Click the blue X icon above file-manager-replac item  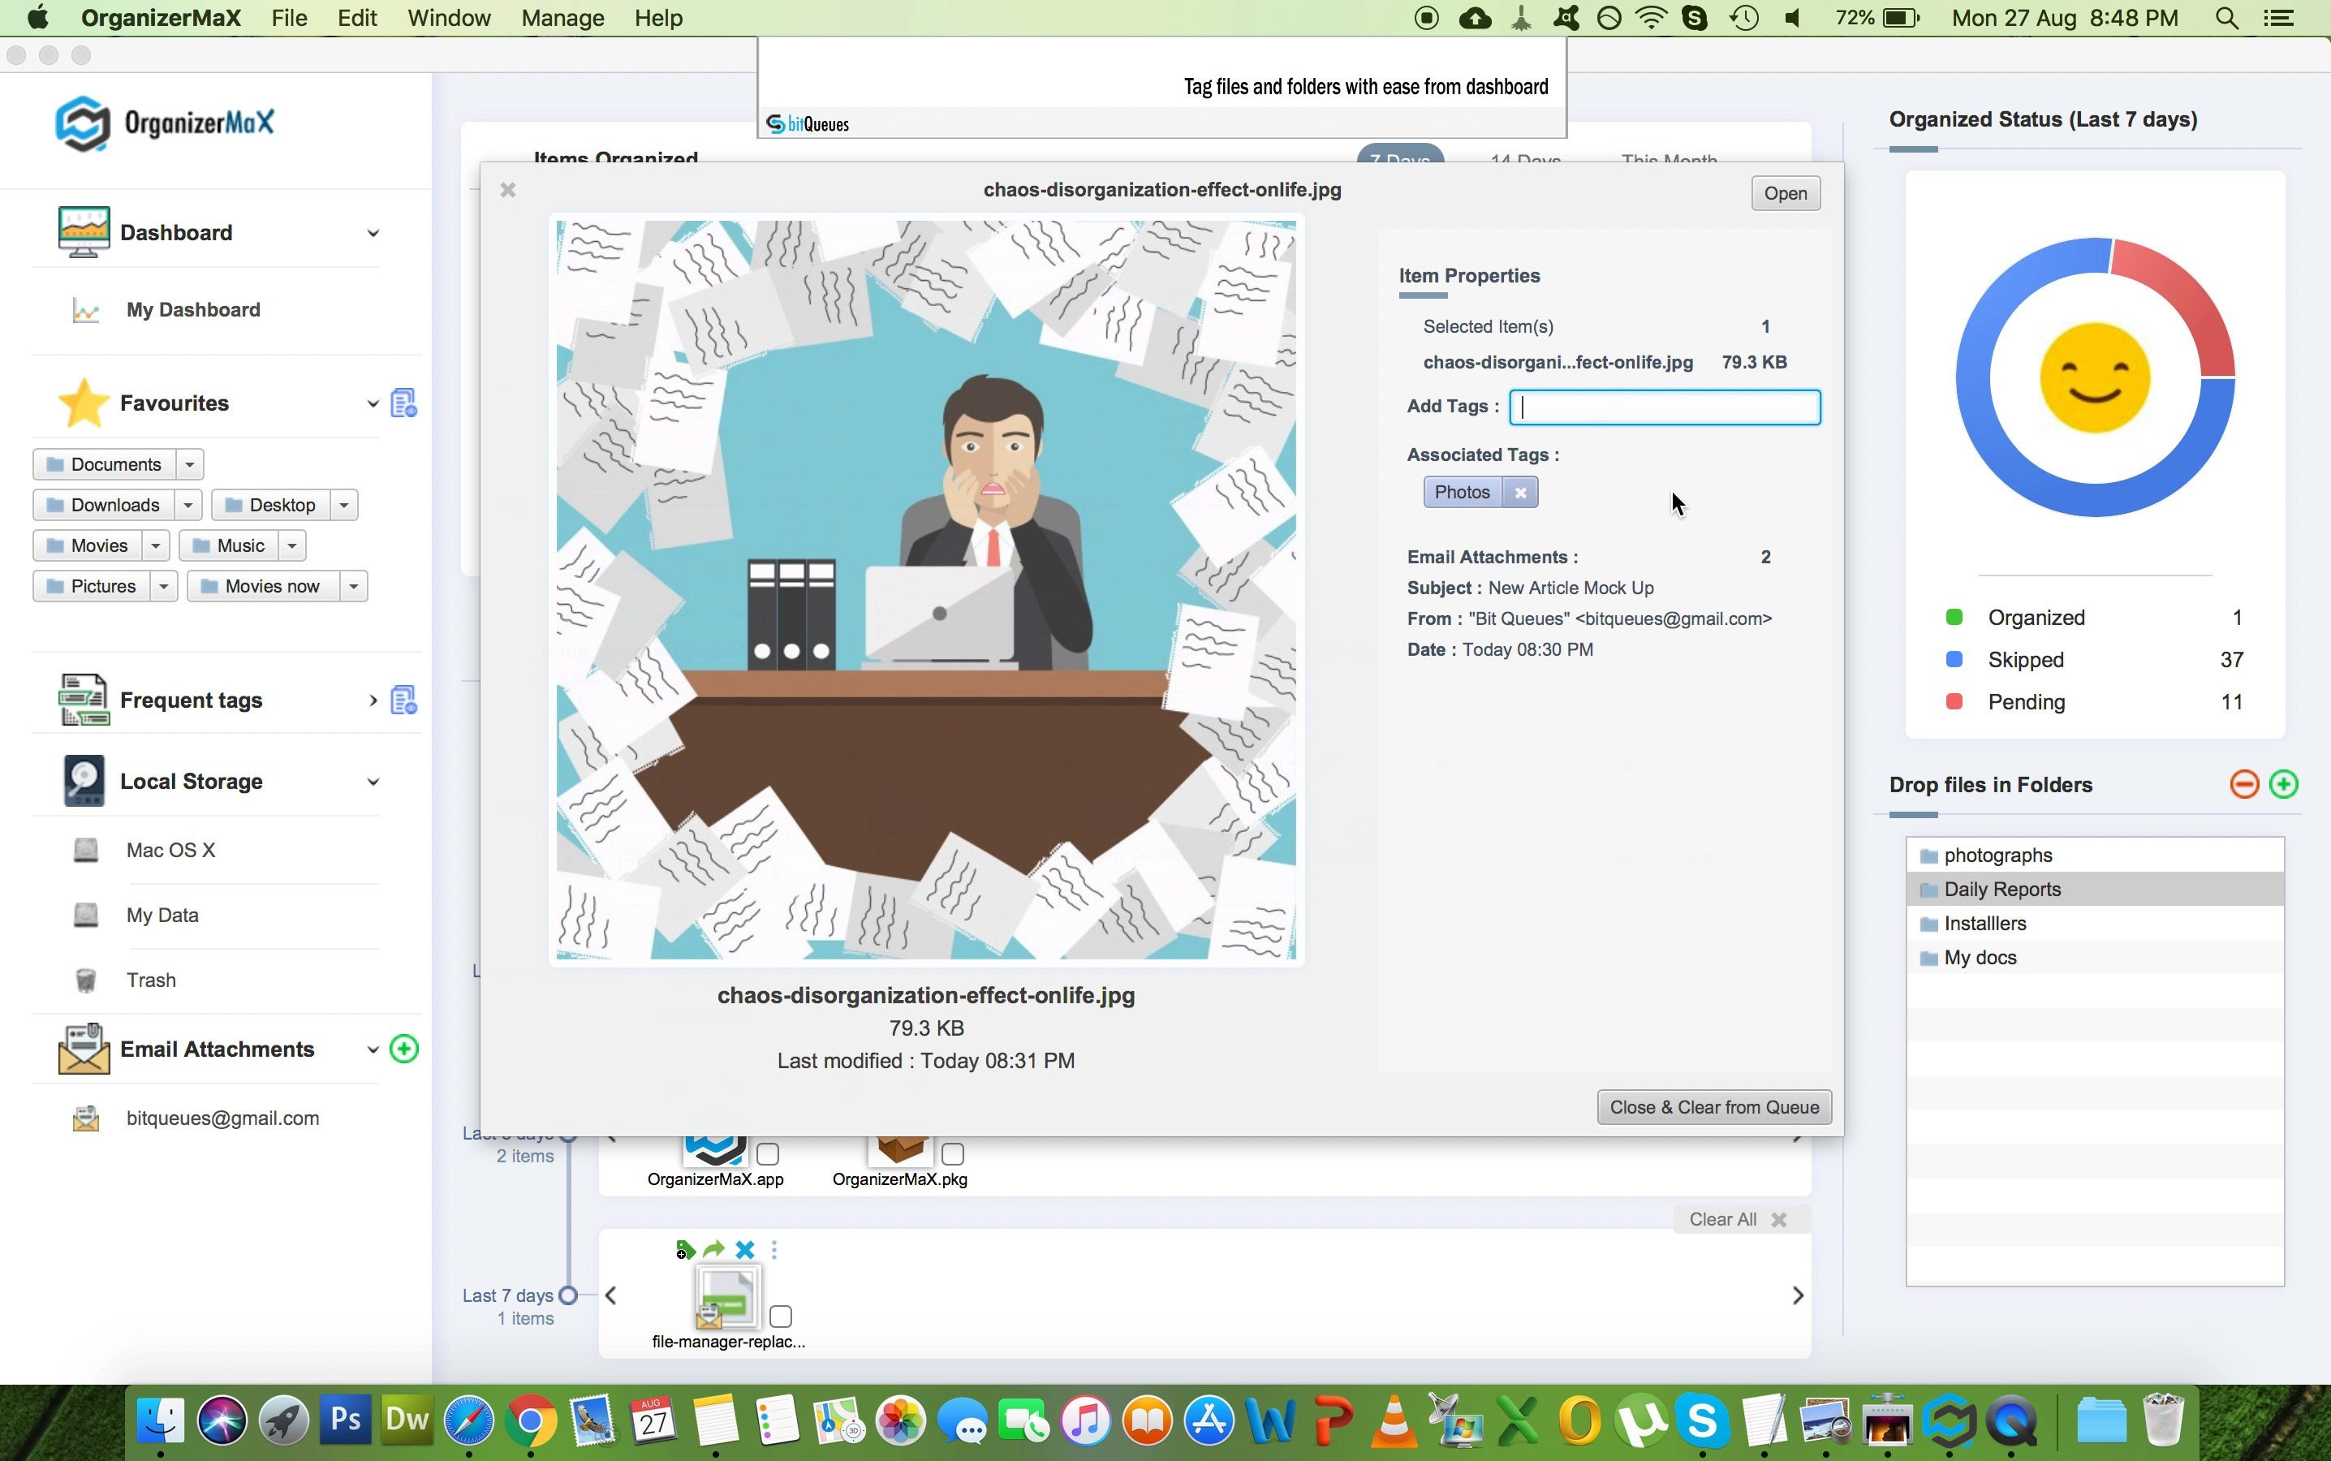(745, 1249)
